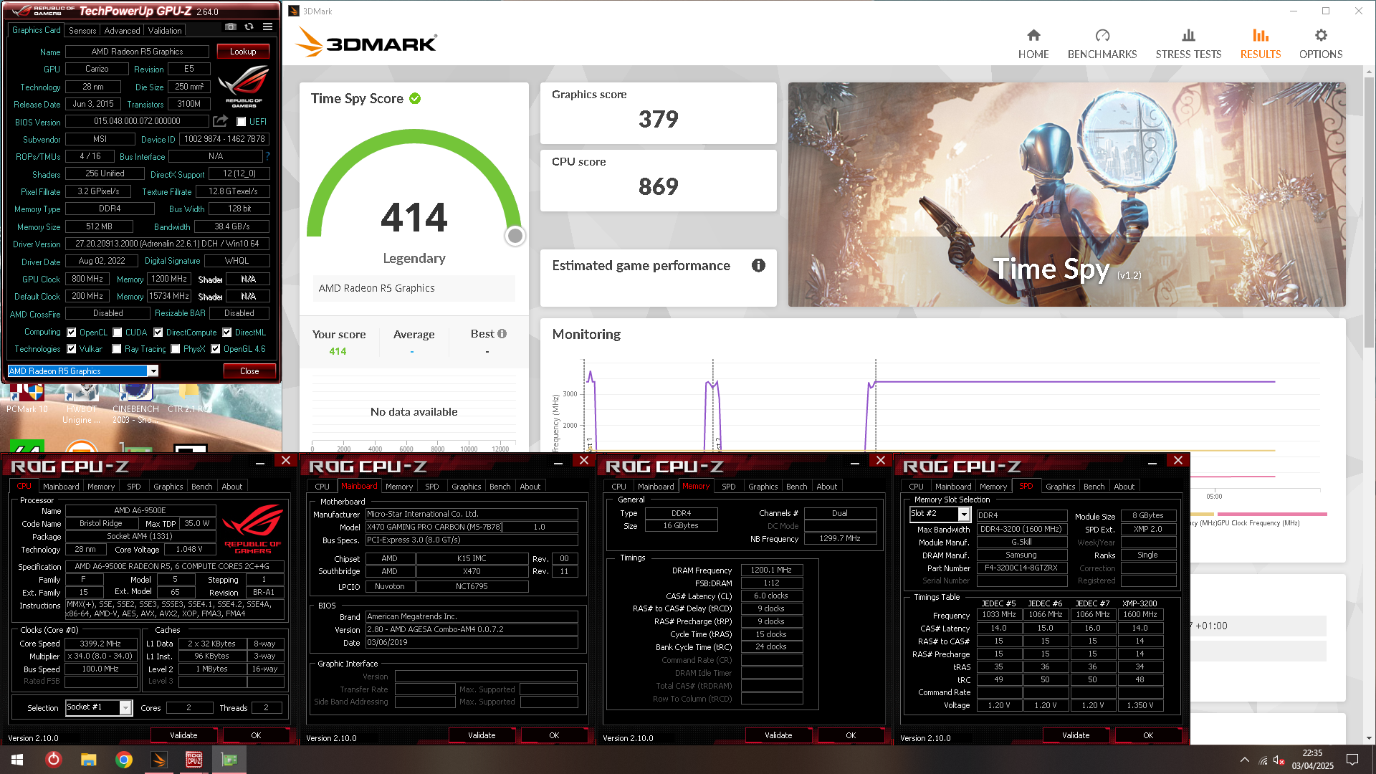Open the CTR 2.1 RC5 desktop folder
This screenshot has width=1376, height=774.
[189, 398]
